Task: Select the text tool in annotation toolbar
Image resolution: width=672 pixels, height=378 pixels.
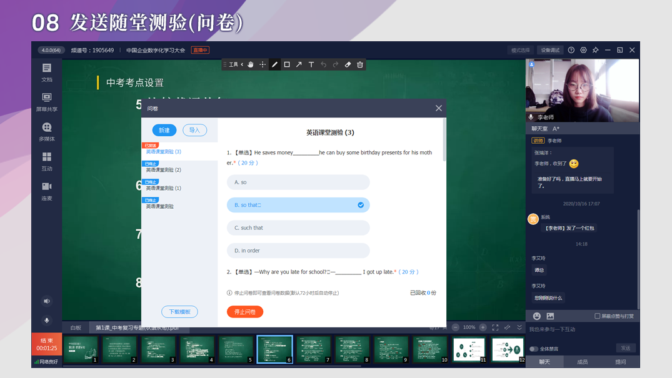Action: coord(311,64)
